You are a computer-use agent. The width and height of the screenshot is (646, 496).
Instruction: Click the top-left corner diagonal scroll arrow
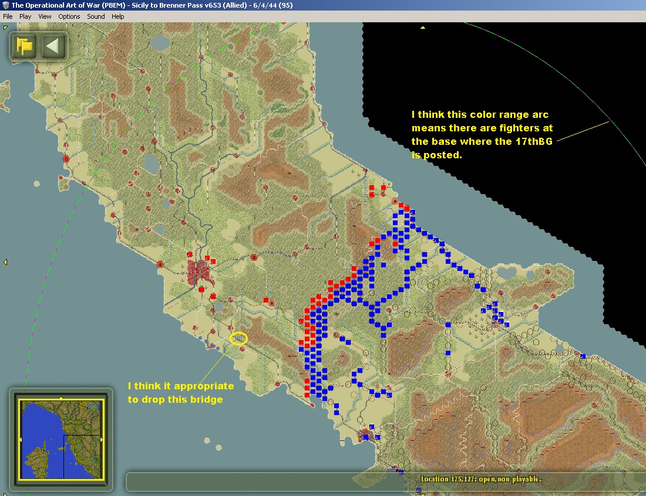tap(5, 28)
